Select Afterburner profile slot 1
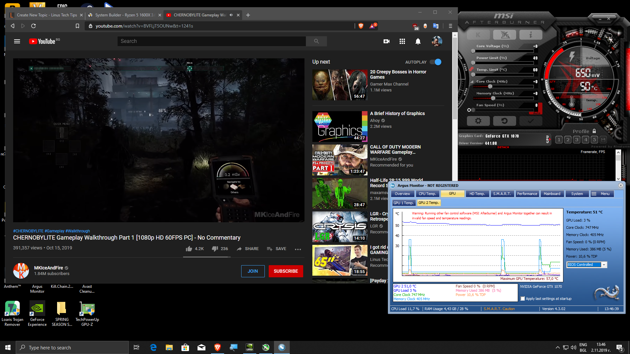 pyautogui.click(x=559, y=140)
